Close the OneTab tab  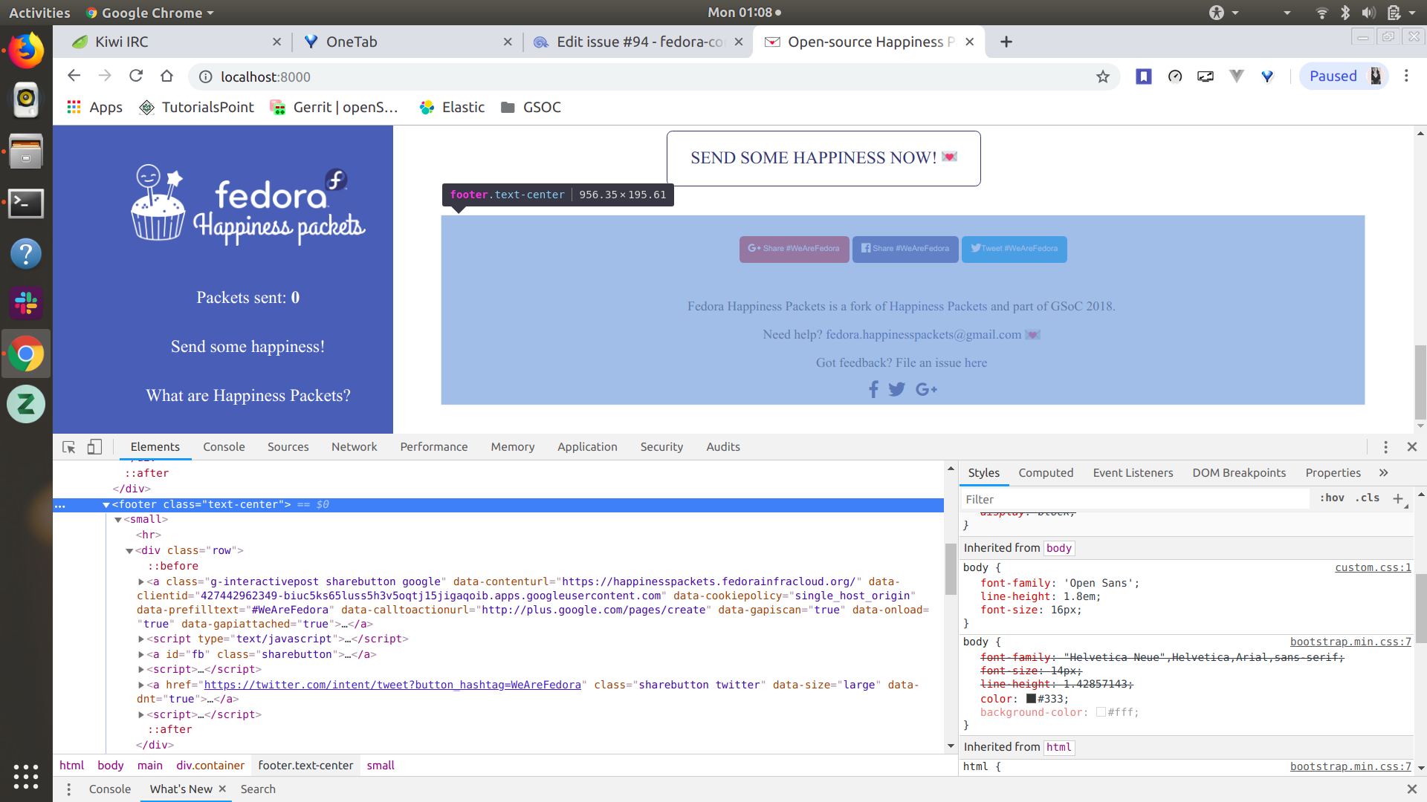click(508, 42)
